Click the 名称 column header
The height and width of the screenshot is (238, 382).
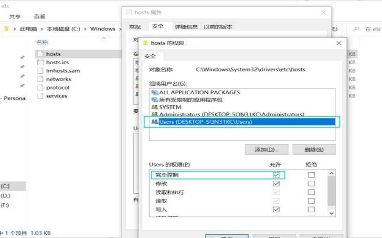tap(42, 42)
